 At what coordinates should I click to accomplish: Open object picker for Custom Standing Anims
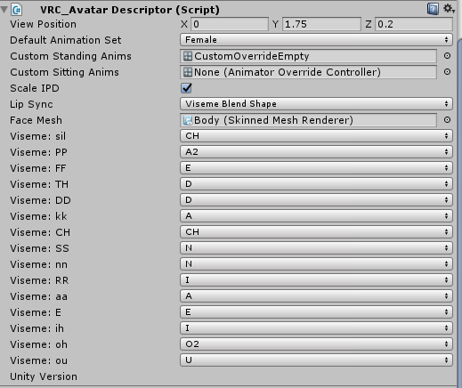[x=447, y=56]
